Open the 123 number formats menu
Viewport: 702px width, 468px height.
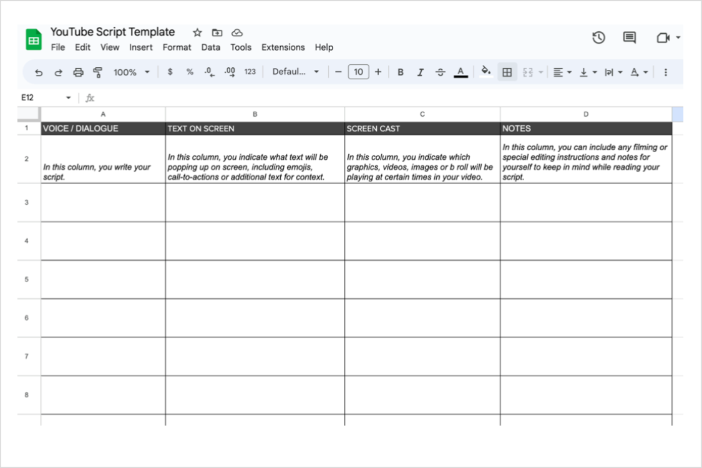pos(250,72)
